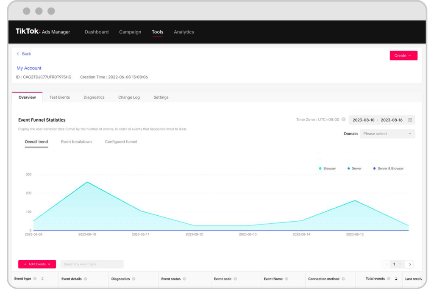Switch to the Test Events tab
This screenshot has height=289, width=434.
click(x=59, y=97)
